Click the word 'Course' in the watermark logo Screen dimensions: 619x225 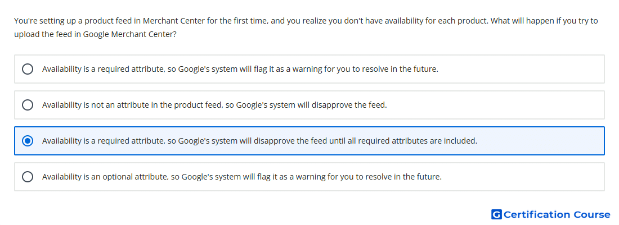coord(592,214)
